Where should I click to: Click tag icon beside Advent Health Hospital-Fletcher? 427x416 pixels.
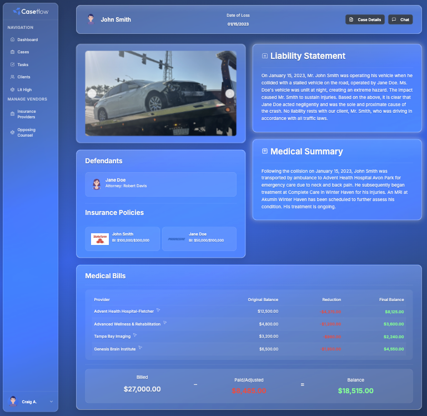tap(158, 310)
